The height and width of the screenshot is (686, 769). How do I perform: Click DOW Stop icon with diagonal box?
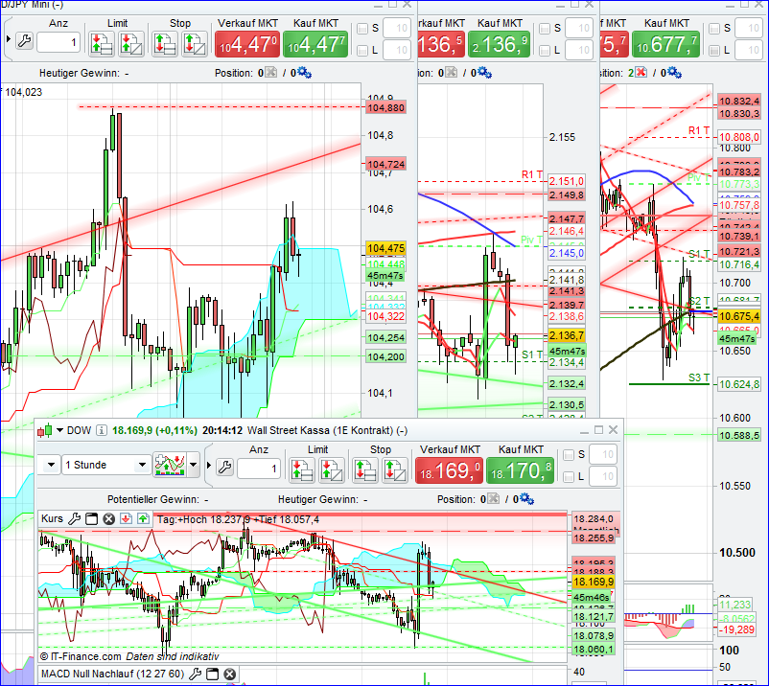coord(395,470)
